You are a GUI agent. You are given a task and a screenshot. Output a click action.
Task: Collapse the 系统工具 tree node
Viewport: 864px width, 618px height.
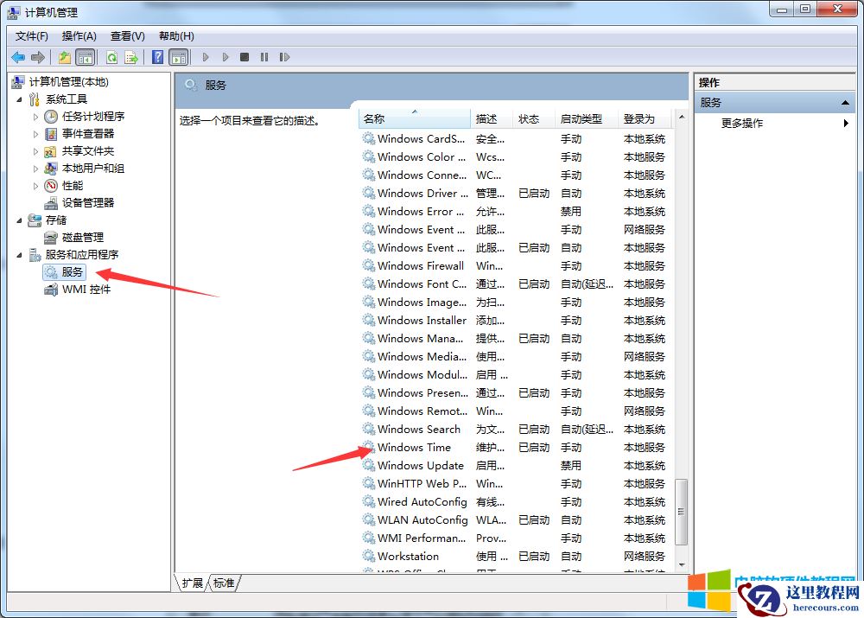point(20,99)
